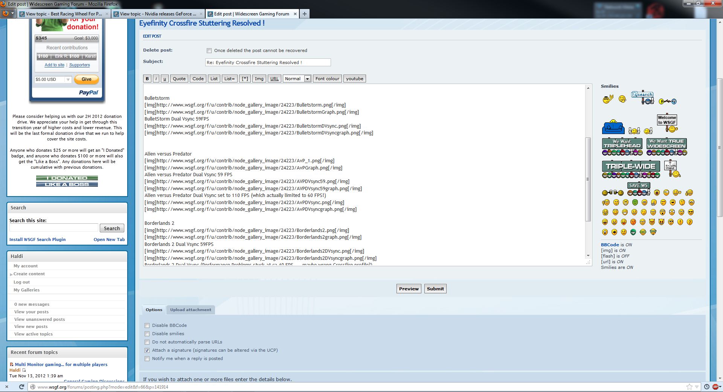Check Do not automatically parse URLs
The image size is (723, 392).
(147, 342)
